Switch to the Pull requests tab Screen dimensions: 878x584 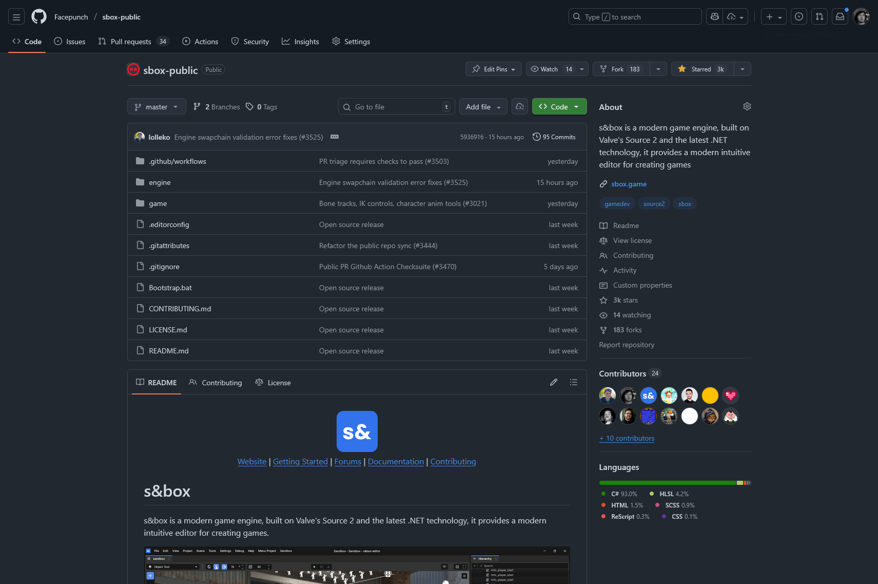point(131,42)
